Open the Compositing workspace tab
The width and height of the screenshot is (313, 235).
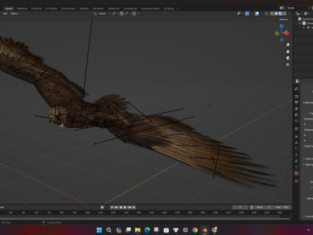pyautogui.click(x=130, y=8)
